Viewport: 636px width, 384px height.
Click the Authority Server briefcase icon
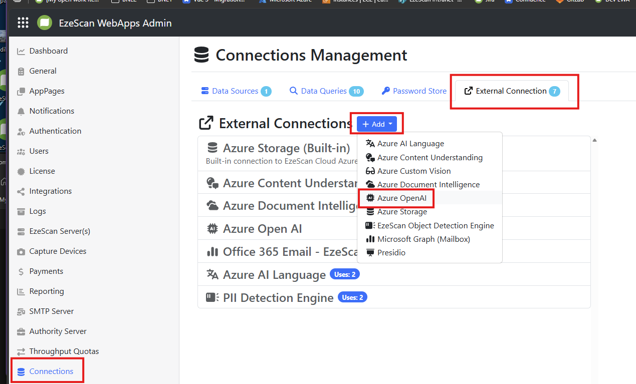tap(21, 331)
